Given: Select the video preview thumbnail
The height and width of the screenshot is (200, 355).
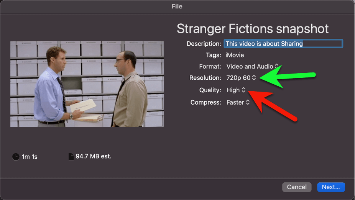Looking at the screenshot, I should [x=87, y=84].
